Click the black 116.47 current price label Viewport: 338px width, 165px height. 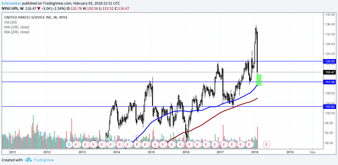point(329,72)
